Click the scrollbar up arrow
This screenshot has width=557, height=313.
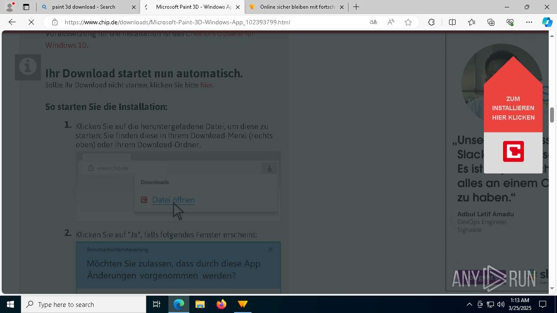(x=552, y=36)
